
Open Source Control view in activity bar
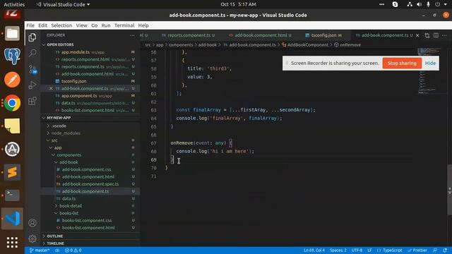coord(32,69)
